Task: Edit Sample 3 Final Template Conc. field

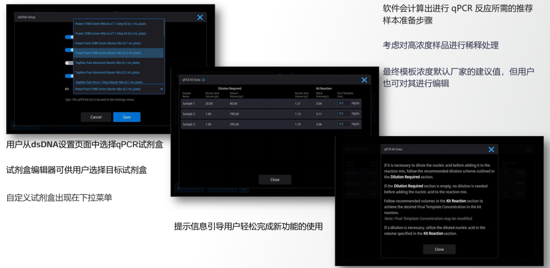Action: pos(344,124)
